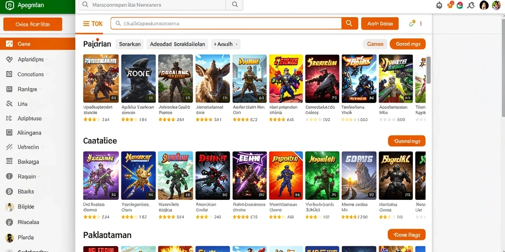Click the star rating showing 162
Screen dimensions: 505x252
coord(134,217)
